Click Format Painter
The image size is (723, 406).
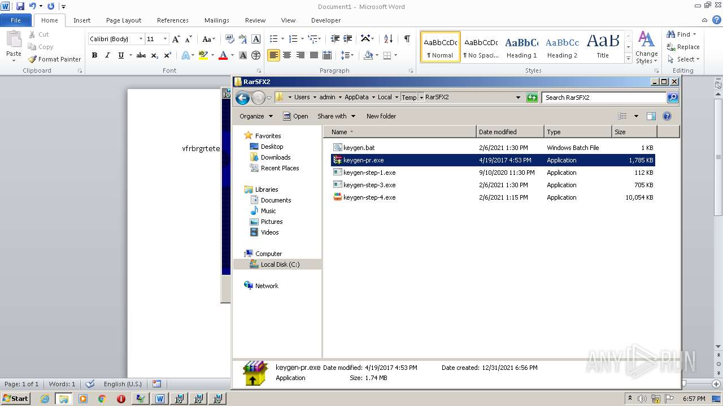(x=54, y=59)
